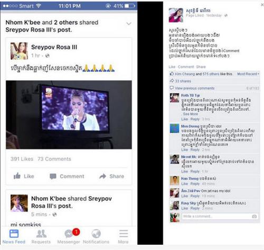Open Messenger with unread badge

pos(69,237)
